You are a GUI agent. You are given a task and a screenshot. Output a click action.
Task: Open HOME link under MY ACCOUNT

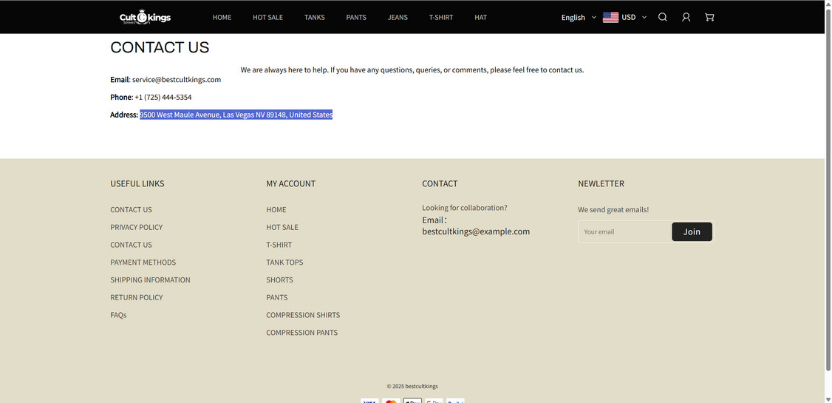pyautogui.click(x=276, y=210)
